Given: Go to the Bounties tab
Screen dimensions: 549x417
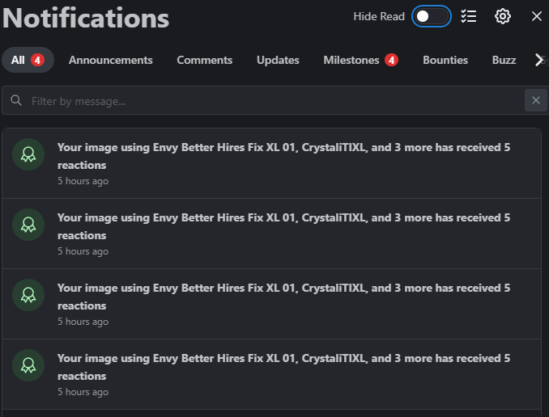Looking at the screenshot, I should point(445,60).
